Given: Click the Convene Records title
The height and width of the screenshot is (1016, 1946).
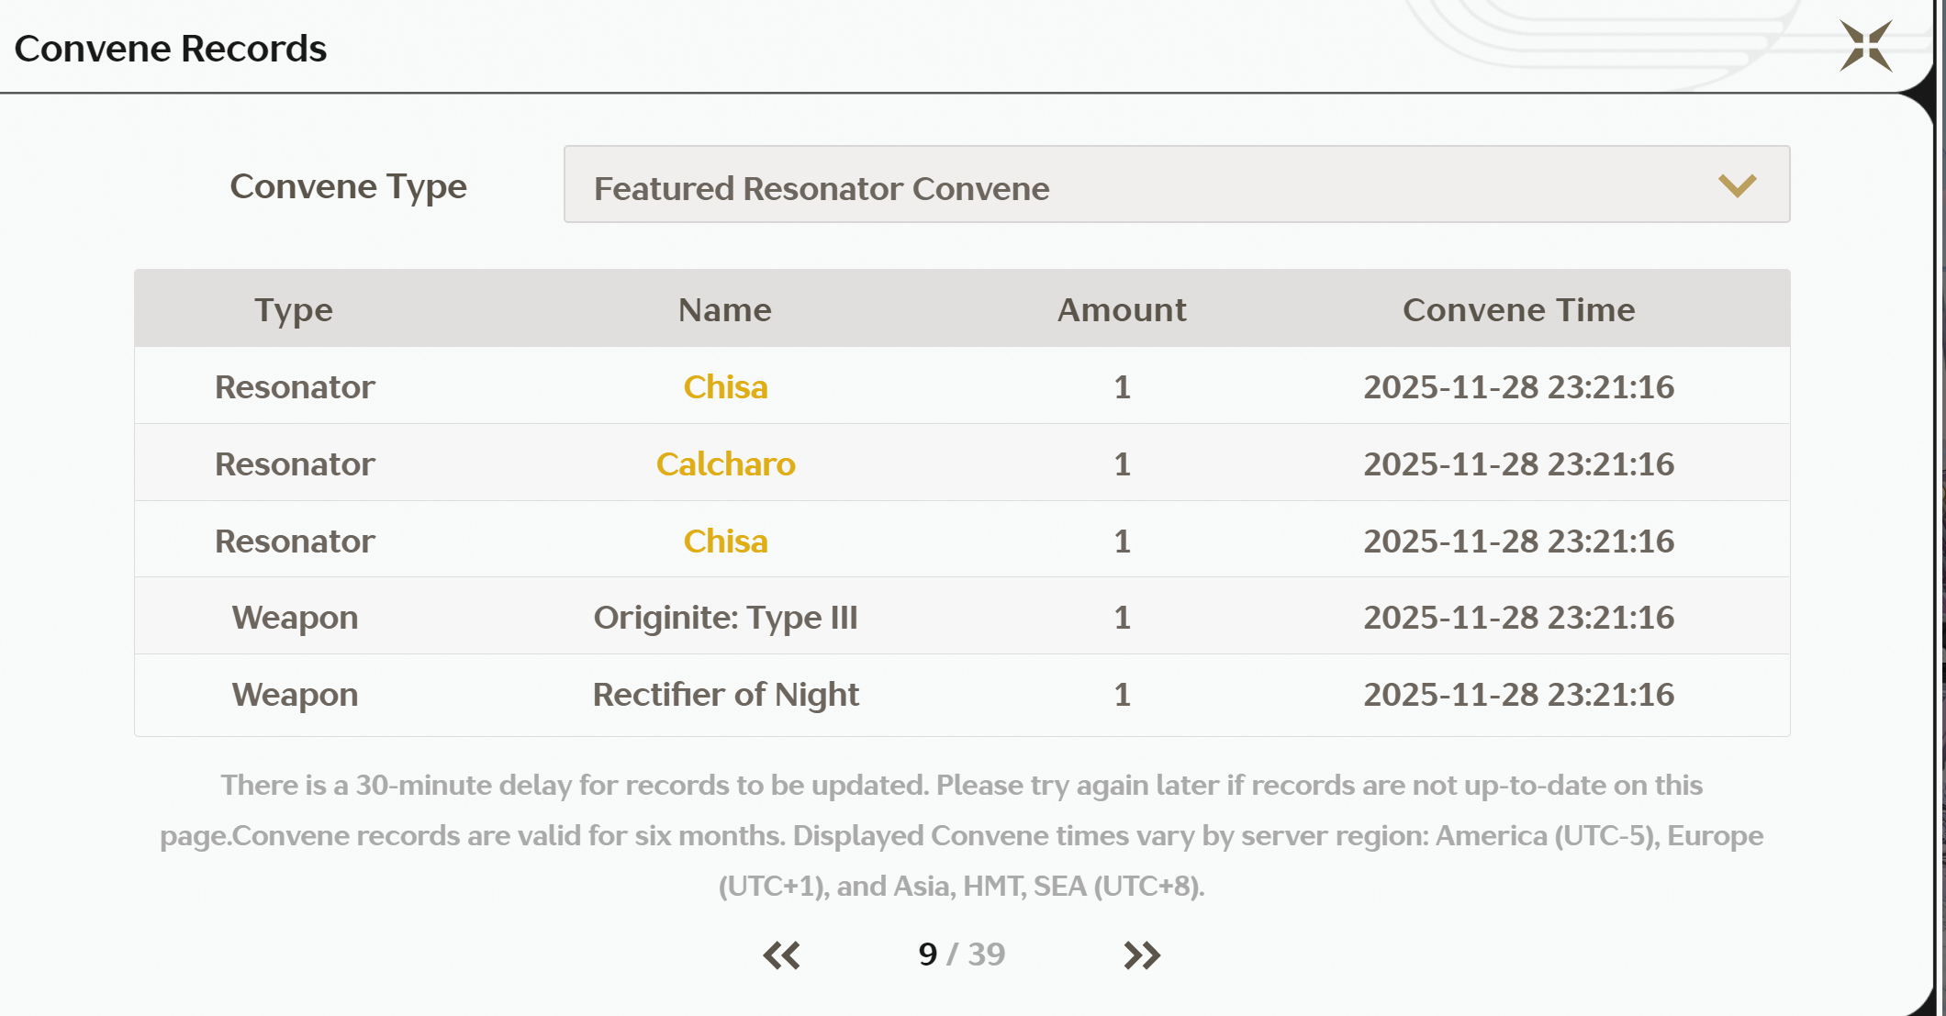Looking at the screenshot, I should coord(171,49).
